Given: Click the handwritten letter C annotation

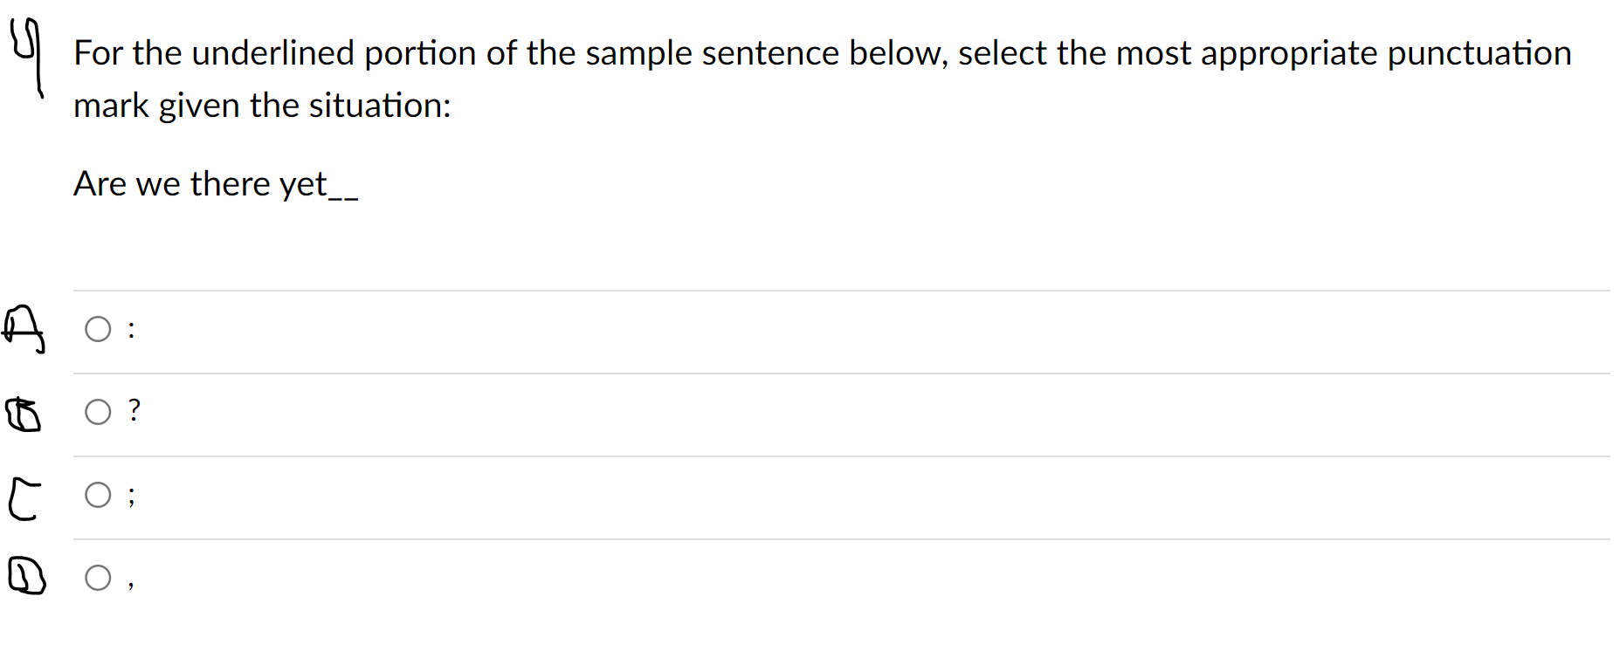Looking at the screenshot, I should click(x=24, y=497).
